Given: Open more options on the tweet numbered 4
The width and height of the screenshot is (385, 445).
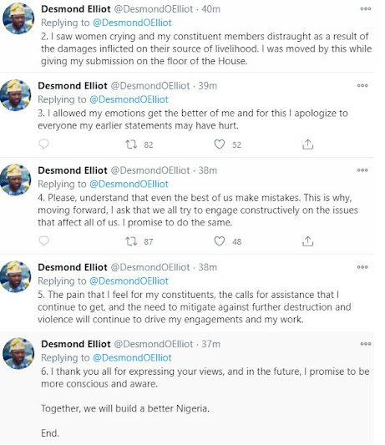Looking at the screenshot, I should tap(362, 170).
